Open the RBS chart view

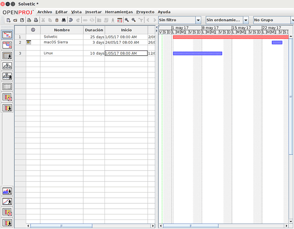[x=7, y=76]
